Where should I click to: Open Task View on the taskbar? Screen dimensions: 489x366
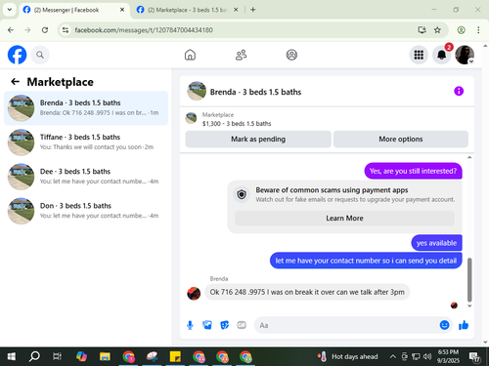[58, 357]
